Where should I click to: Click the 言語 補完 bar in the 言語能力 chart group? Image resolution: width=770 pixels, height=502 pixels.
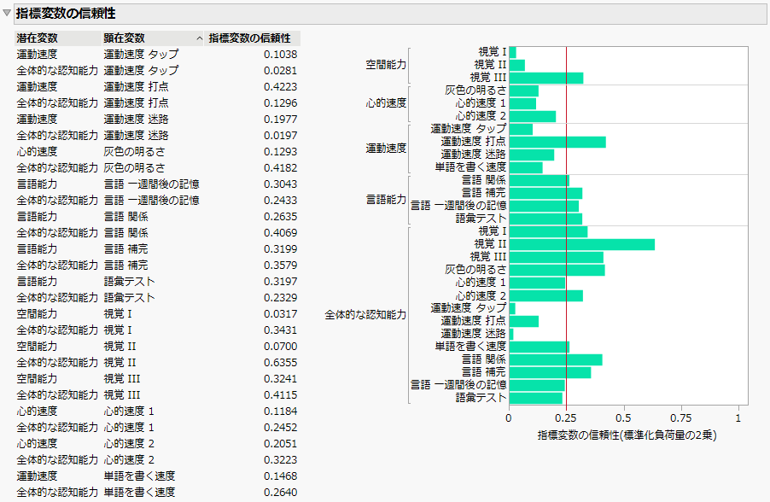pos(545,193)
